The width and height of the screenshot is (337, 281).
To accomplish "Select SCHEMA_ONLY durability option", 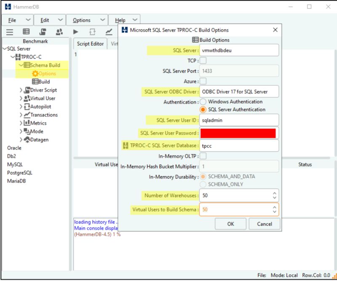I will pos(203,184).
